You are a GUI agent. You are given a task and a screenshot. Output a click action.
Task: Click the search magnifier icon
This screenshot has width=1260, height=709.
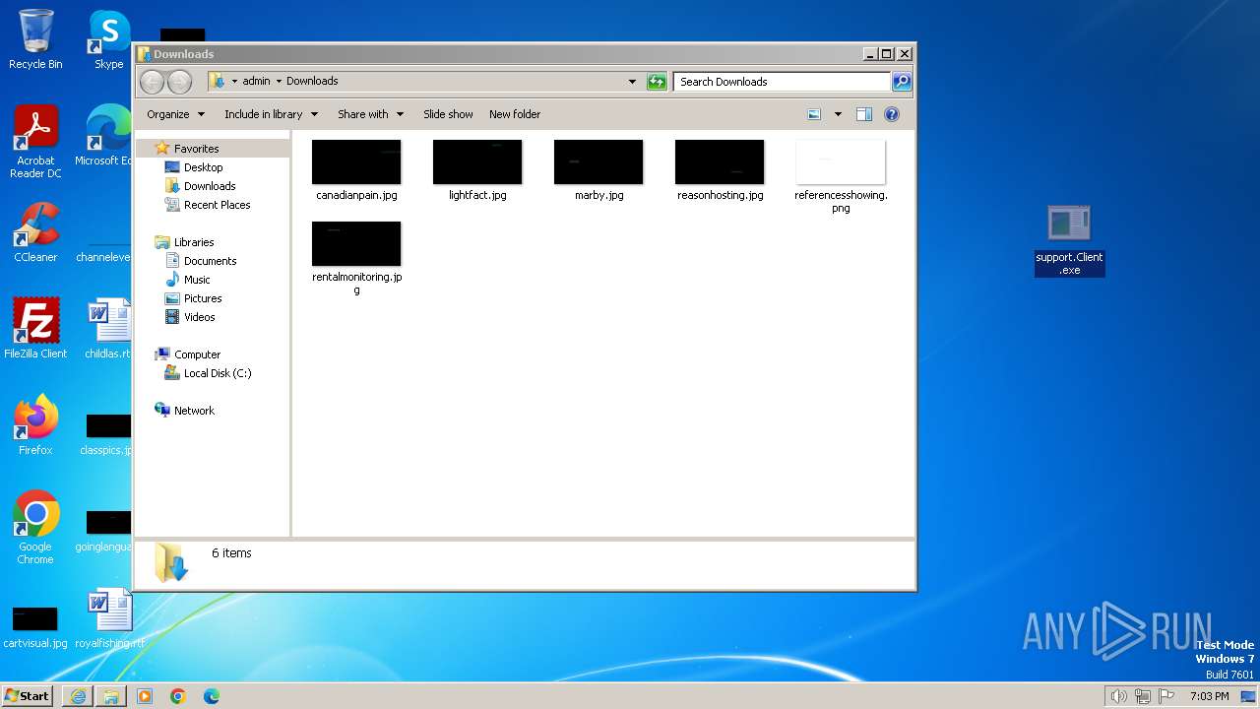click(902, 82)
